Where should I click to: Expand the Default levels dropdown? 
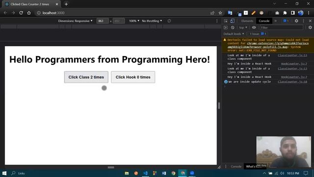tap(234, 34)
